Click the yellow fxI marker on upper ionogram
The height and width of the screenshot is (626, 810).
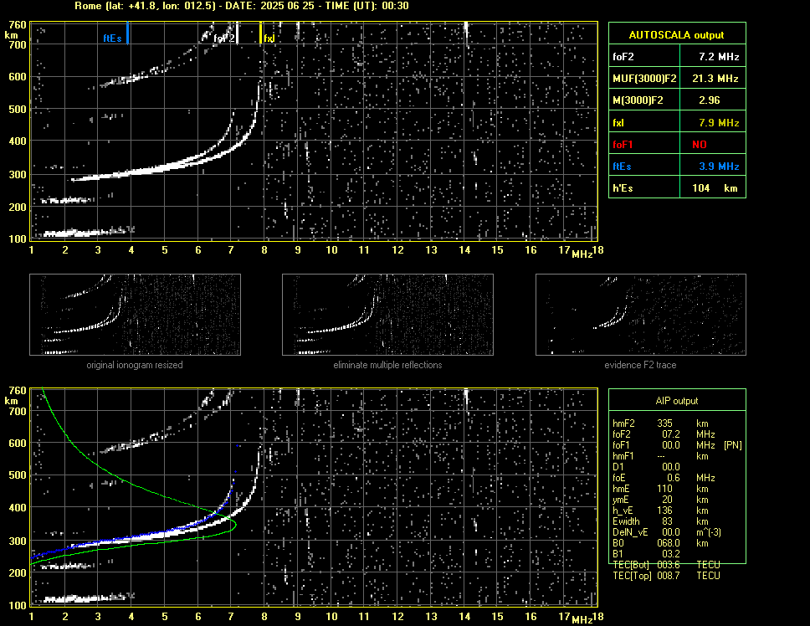tap(260, 33)
